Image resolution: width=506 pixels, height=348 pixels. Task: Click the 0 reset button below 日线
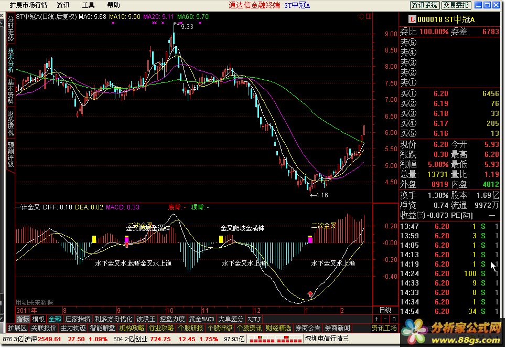coord(394,319)
